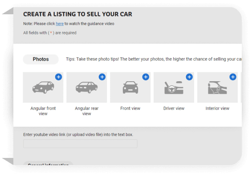Screen dimensions: 252x174
Task: Click the Front view caption
Action: (x=130, y=108)
